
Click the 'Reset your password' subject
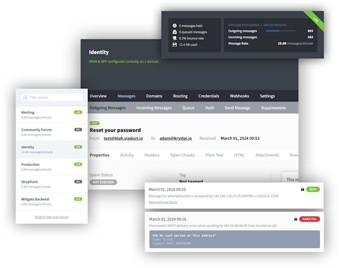point(115,130)
